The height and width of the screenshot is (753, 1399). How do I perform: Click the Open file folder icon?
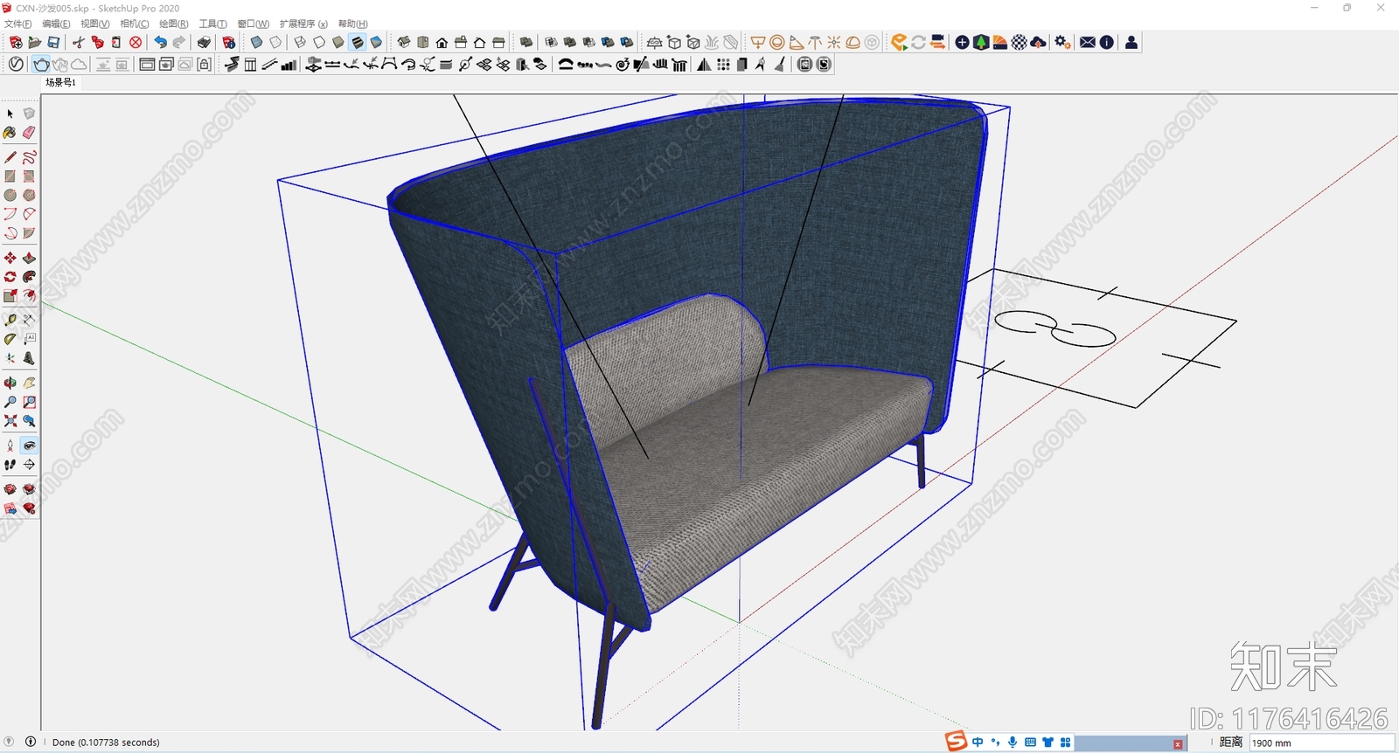point(35,42)
